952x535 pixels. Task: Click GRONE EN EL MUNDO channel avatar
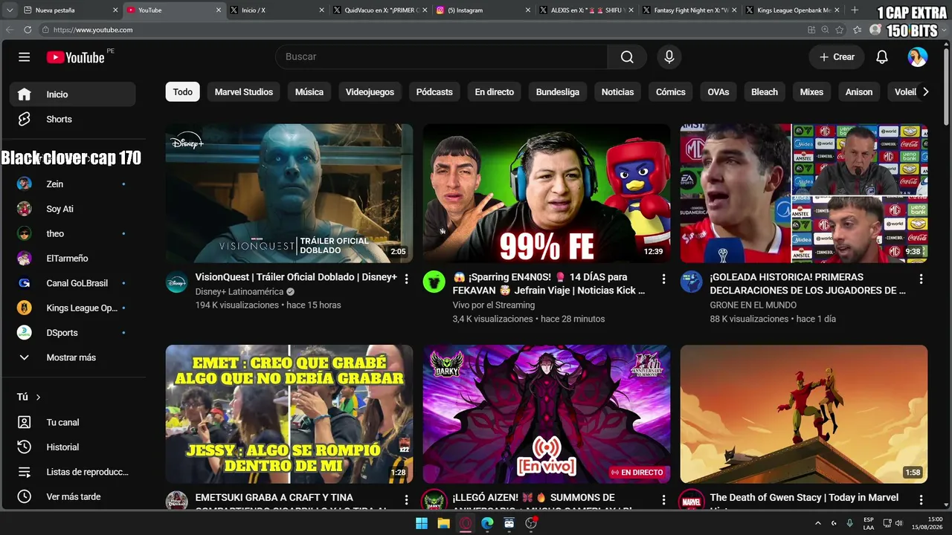point(692,282)
